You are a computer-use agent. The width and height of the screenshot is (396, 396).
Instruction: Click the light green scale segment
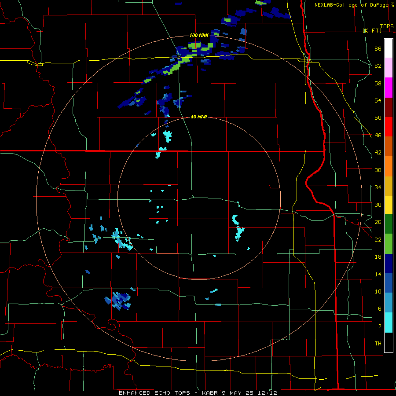tap(389, 244)
